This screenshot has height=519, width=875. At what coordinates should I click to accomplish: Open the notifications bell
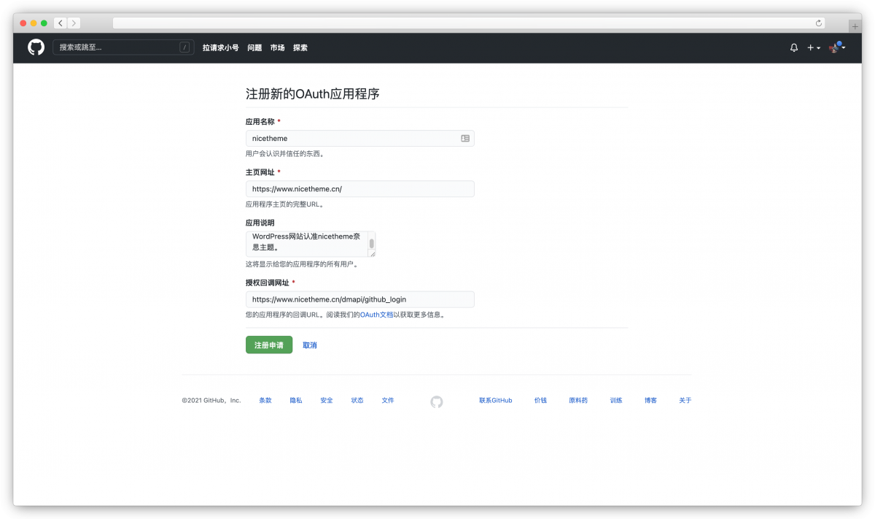click(x=794, y=47)
